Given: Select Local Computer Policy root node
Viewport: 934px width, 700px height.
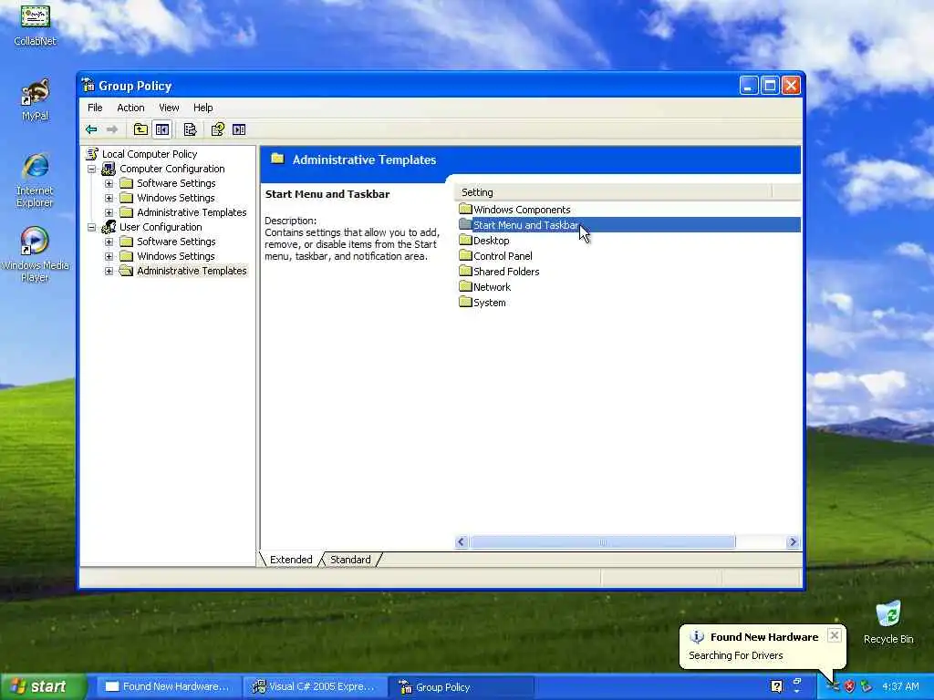Looking at the screenshot, I should 141,154.
